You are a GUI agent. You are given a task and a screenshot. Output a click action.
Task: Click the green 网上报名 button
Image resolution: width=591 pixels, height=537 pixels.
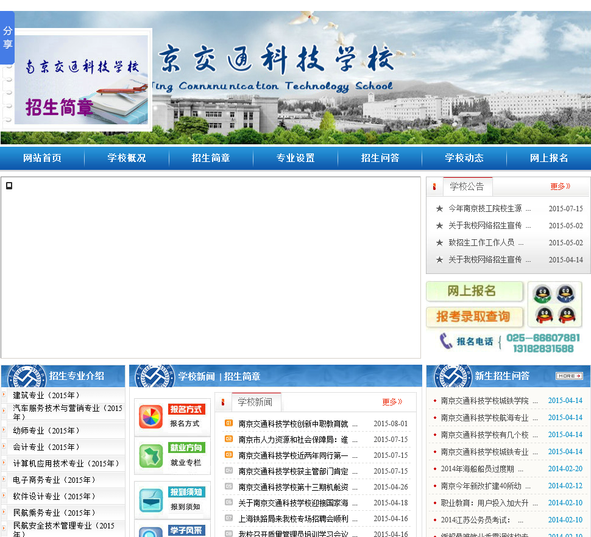click(x=475, y=291)
